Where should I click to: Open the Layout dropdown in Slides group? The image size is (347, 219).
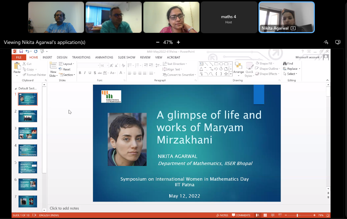pyautogui.click(x=66, y=64)
